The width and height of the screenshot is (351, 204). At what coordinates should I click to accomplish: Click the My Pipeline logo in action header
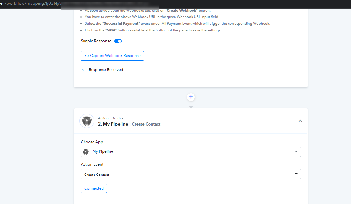(x=87, y=121)
